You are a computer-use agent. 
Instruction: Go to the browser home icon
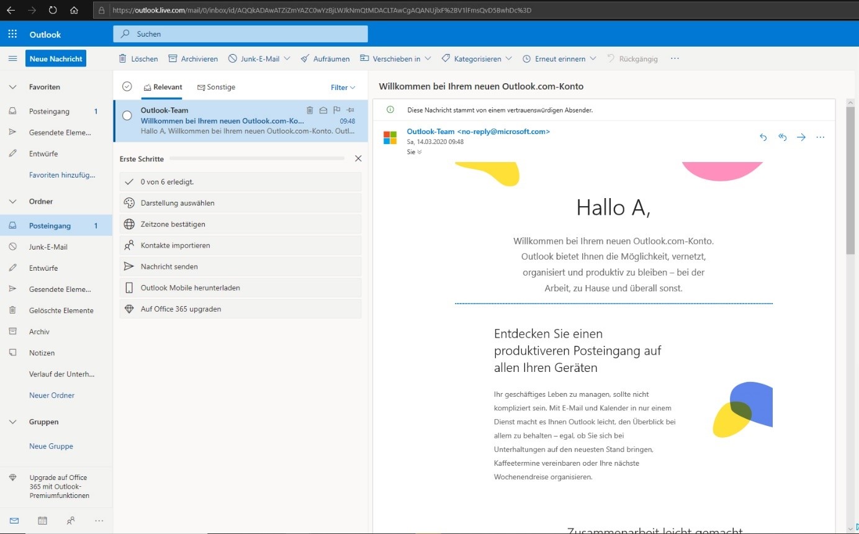[74, 11]
